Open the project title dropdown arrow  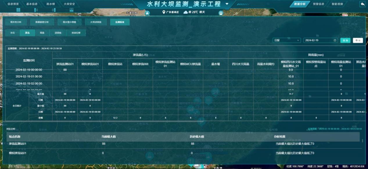[x=227, y=4]
